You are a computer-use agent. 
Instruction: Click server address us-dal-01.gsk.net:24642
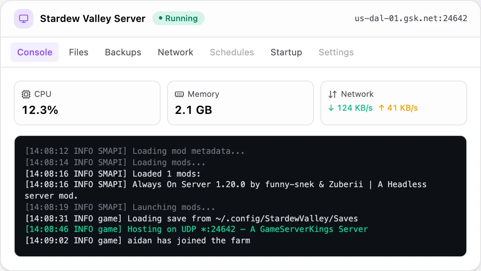coord(411,18)
